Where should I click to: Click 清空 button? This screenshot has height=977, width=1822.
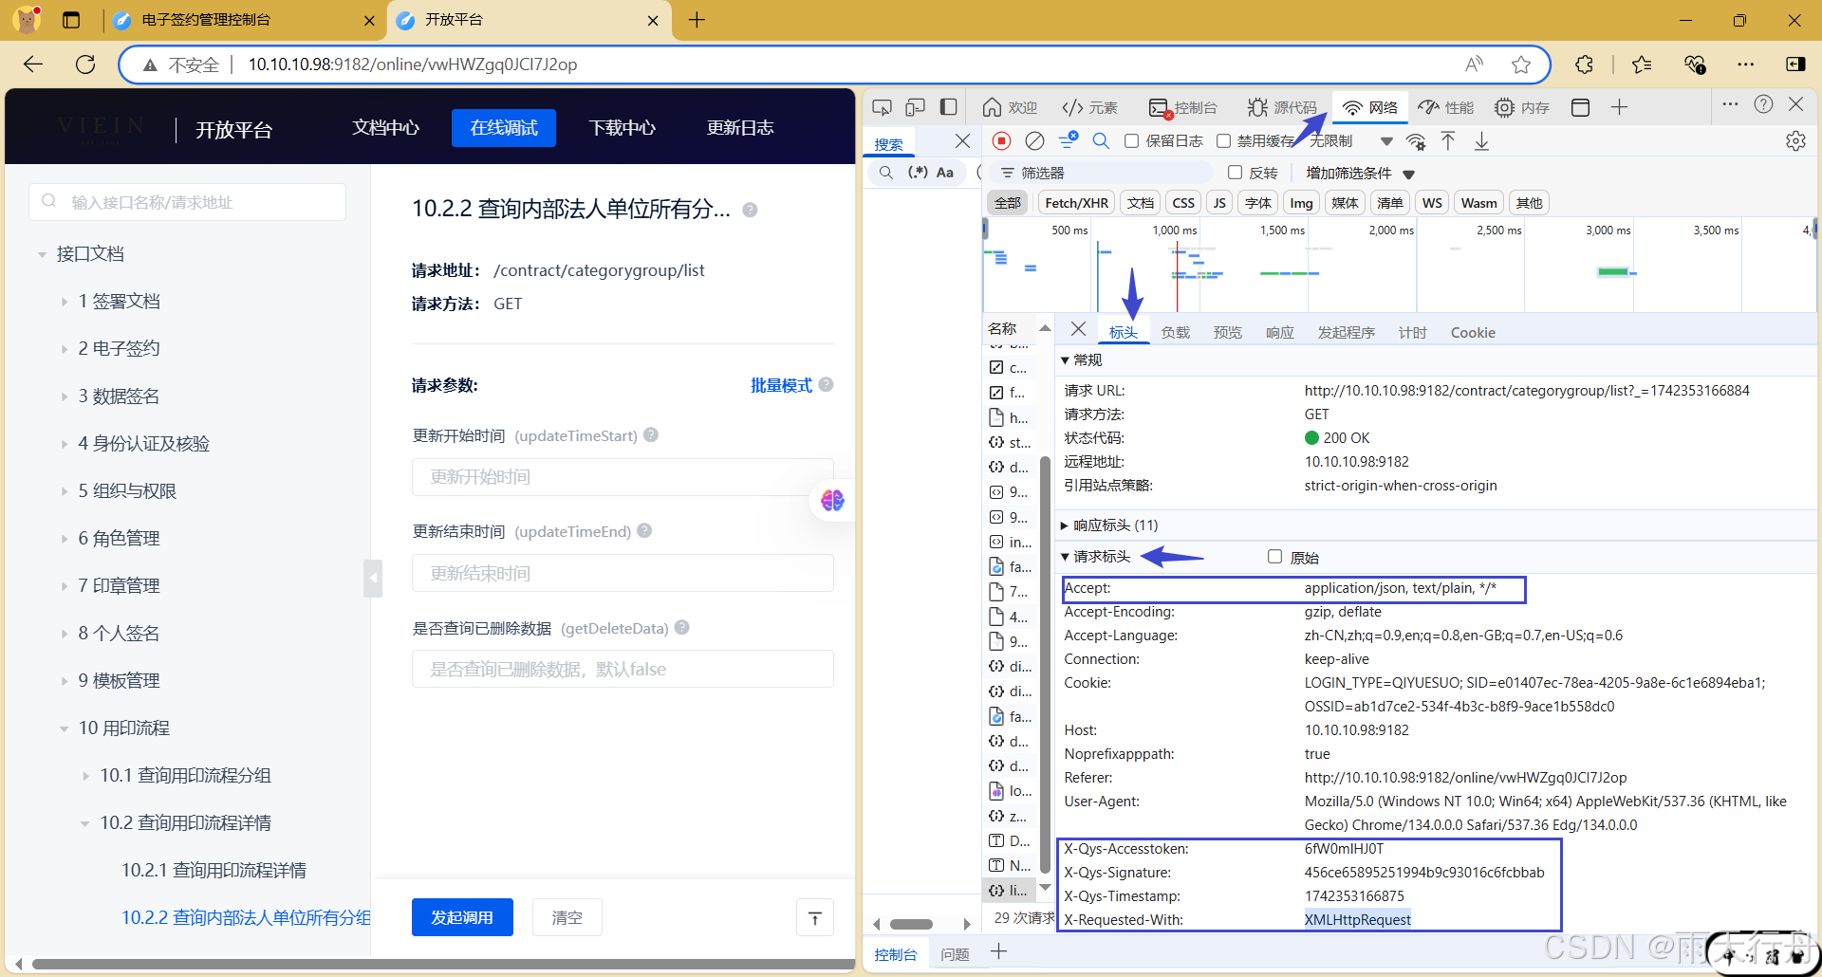tap(567, 917)
